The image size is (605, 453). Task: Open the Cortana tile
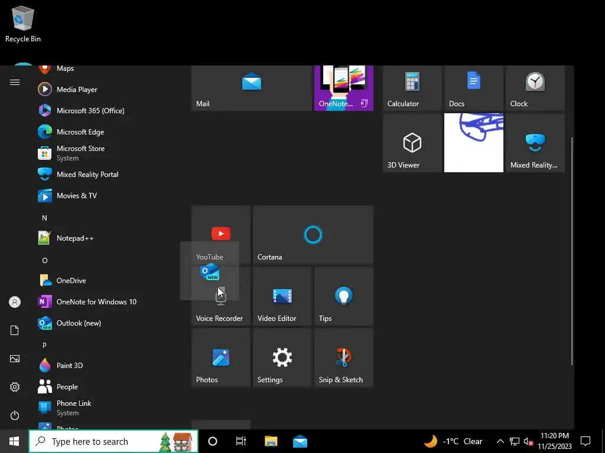click(313, 235)
